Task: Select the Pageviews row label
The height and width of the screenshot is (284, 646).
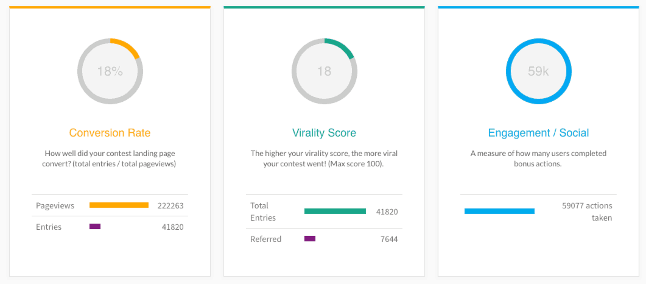Action: coord(55,205)
